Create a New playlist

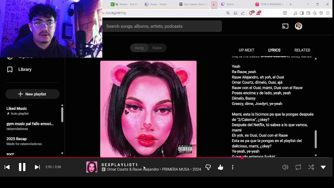pos(32,94)
